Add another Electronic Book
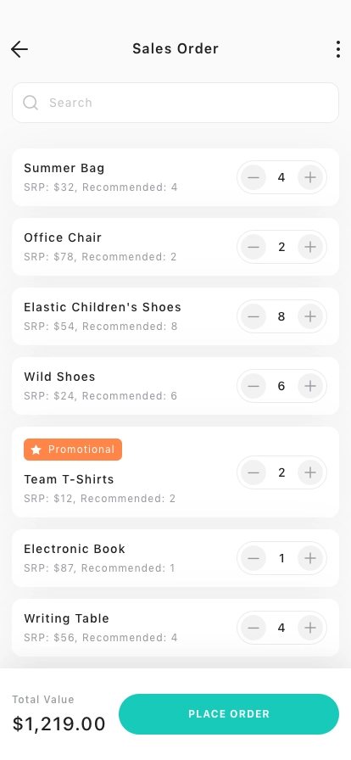Screen dimensions: 351x760 pos(310,558)
